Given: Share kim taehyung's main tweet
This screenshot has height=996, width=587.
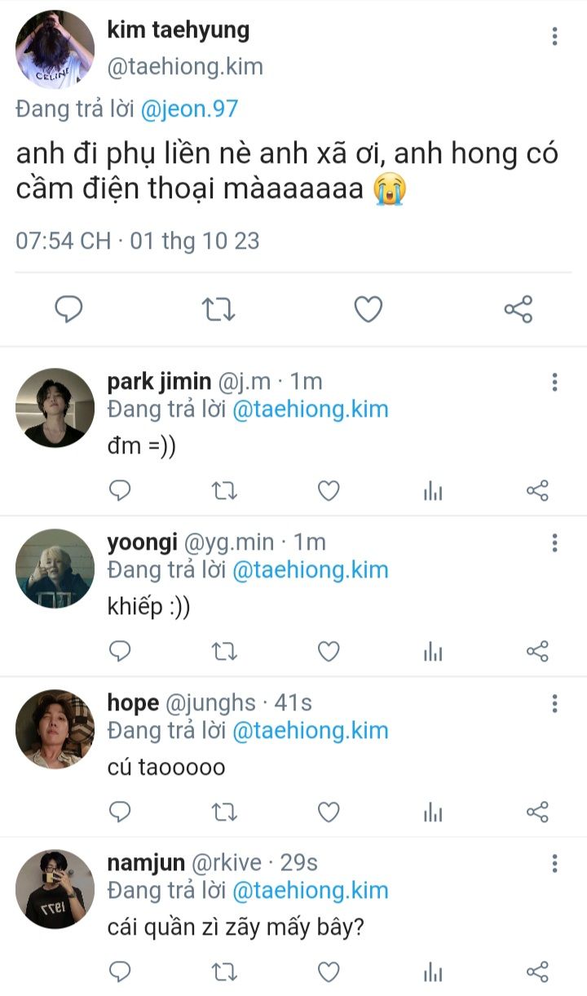Looking at the screenshot, I should tap(519, 309).
